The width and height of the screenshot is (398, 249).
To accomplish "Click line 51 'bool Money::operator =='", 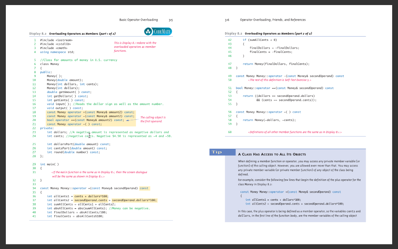I will pos(285,88).
